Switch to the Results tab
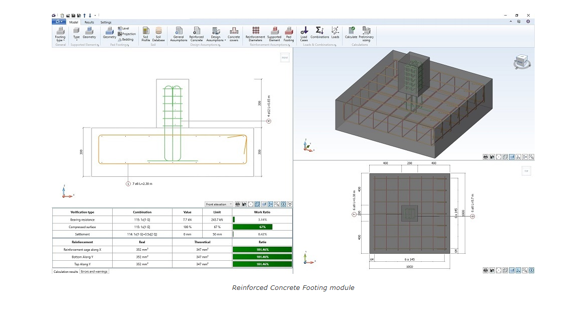This screenshot has height=310, width=588. [89, 22]
